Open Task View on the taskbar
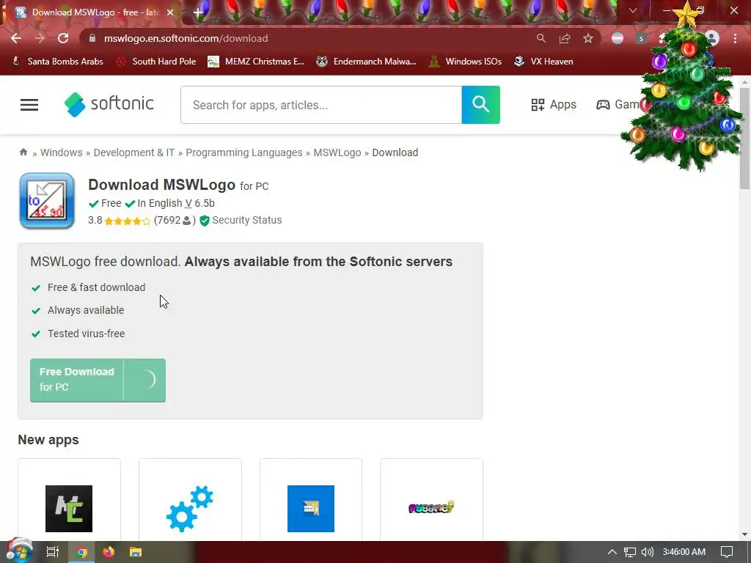 (x=53, y=552)
